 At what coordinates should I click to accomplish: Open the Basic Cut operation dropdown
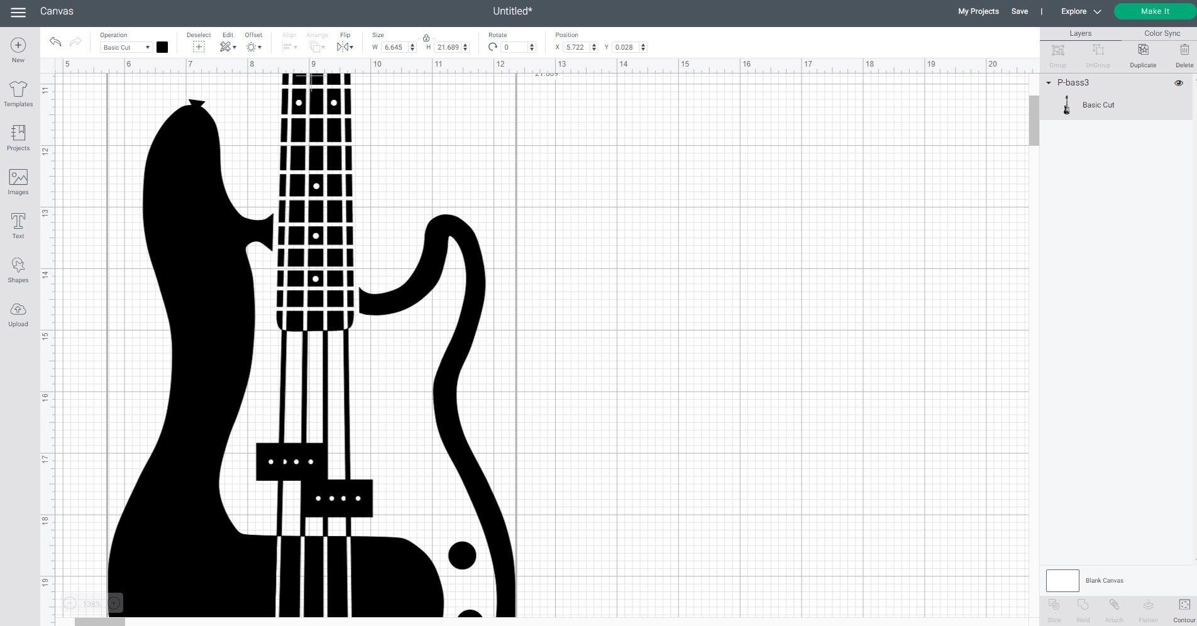(x=125, y=47)
